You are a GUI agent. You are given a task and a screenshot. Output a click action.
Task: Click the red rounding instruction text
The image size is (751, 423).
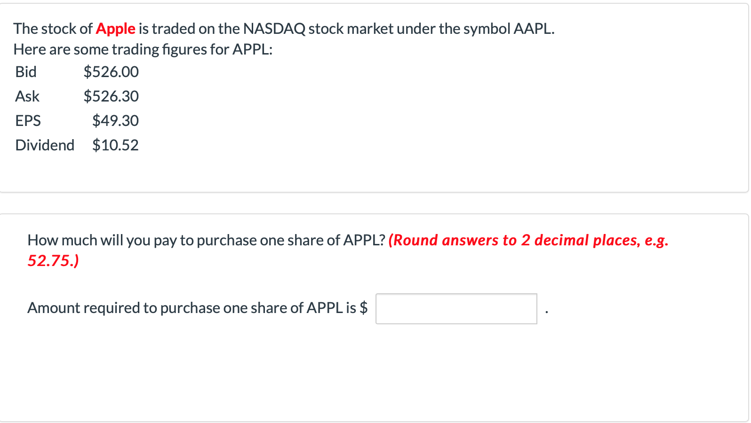[348, 250]
